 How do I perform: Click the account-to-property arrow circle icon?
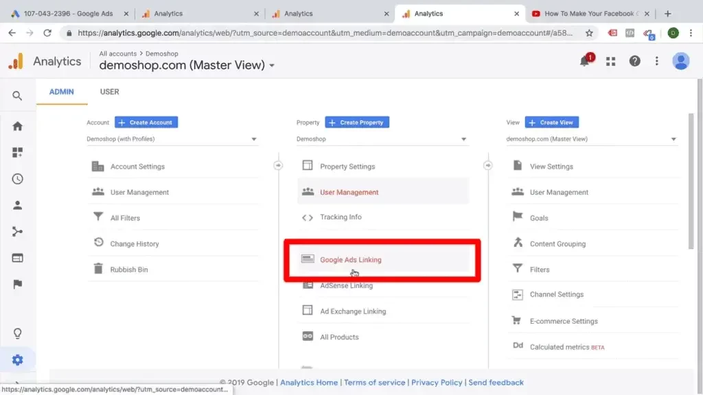point(278,165)
